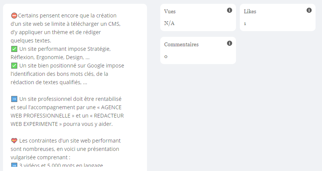Screen dimensions: 322x171
Task: Click arrow emoji before "3 vidéos" line
Action: tap(14, 165)
